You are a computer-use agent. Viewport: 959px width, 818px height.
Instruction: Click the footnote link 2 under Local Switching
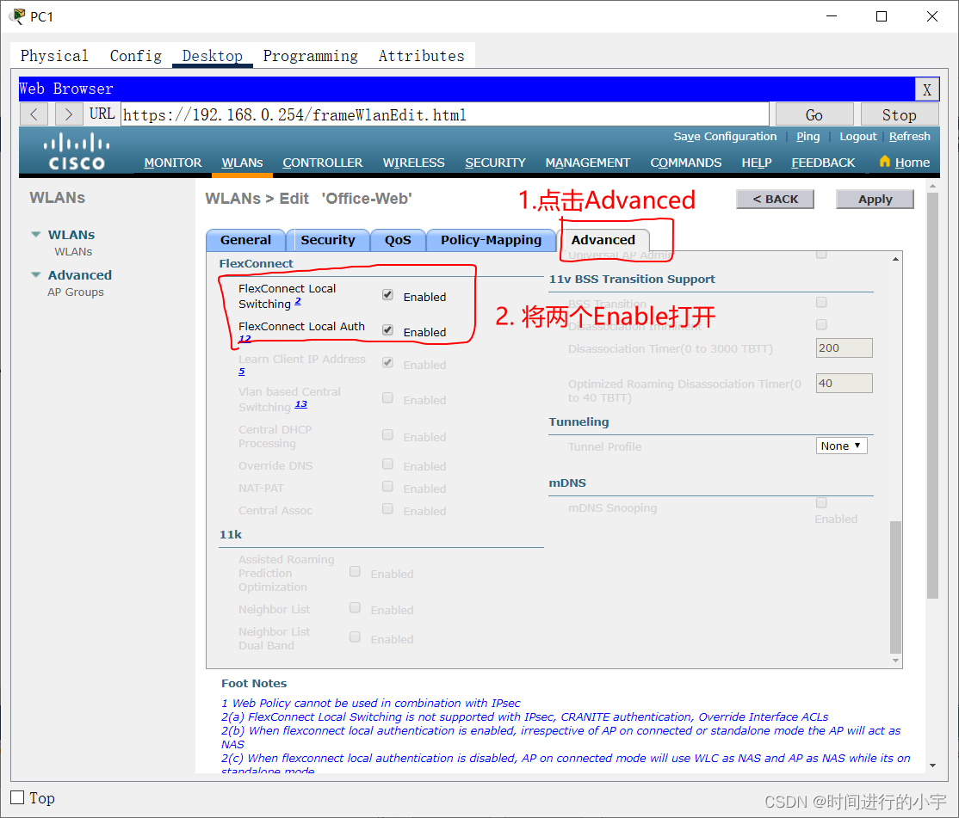[297, 301]
